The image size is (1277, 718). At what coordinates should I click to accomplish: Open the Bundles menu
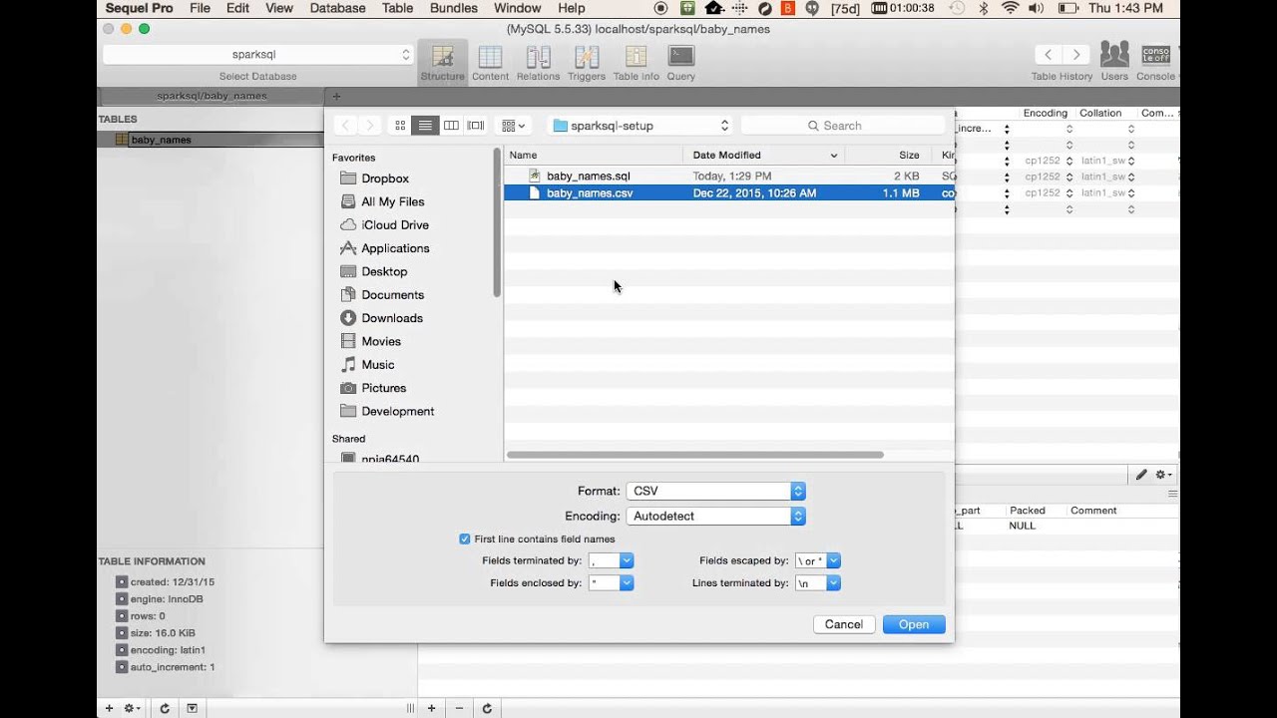454,8
